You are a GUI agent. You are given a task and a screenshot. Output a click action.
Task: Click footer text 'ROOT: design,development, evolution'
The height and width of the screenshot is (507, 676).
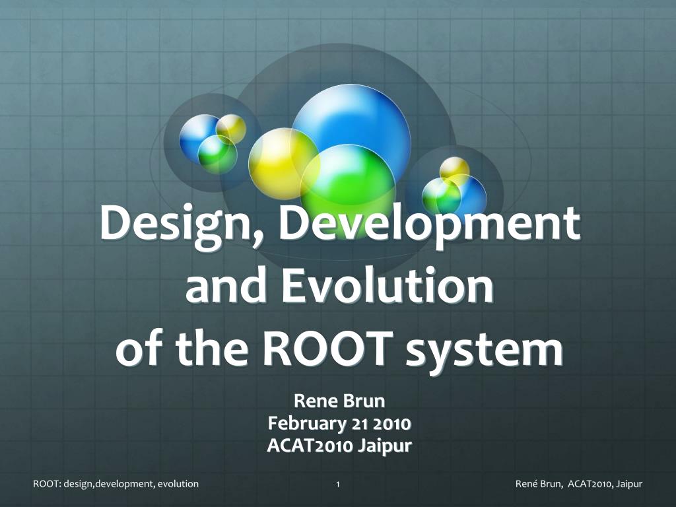(116, 484)
